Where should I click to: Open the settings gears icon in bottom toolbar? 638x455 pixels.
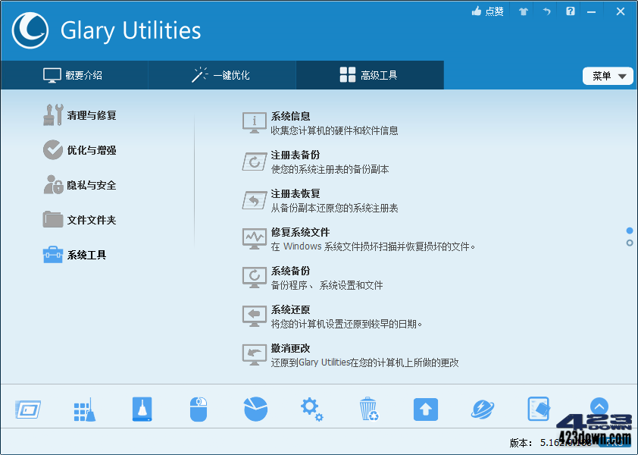pos(311,409)
